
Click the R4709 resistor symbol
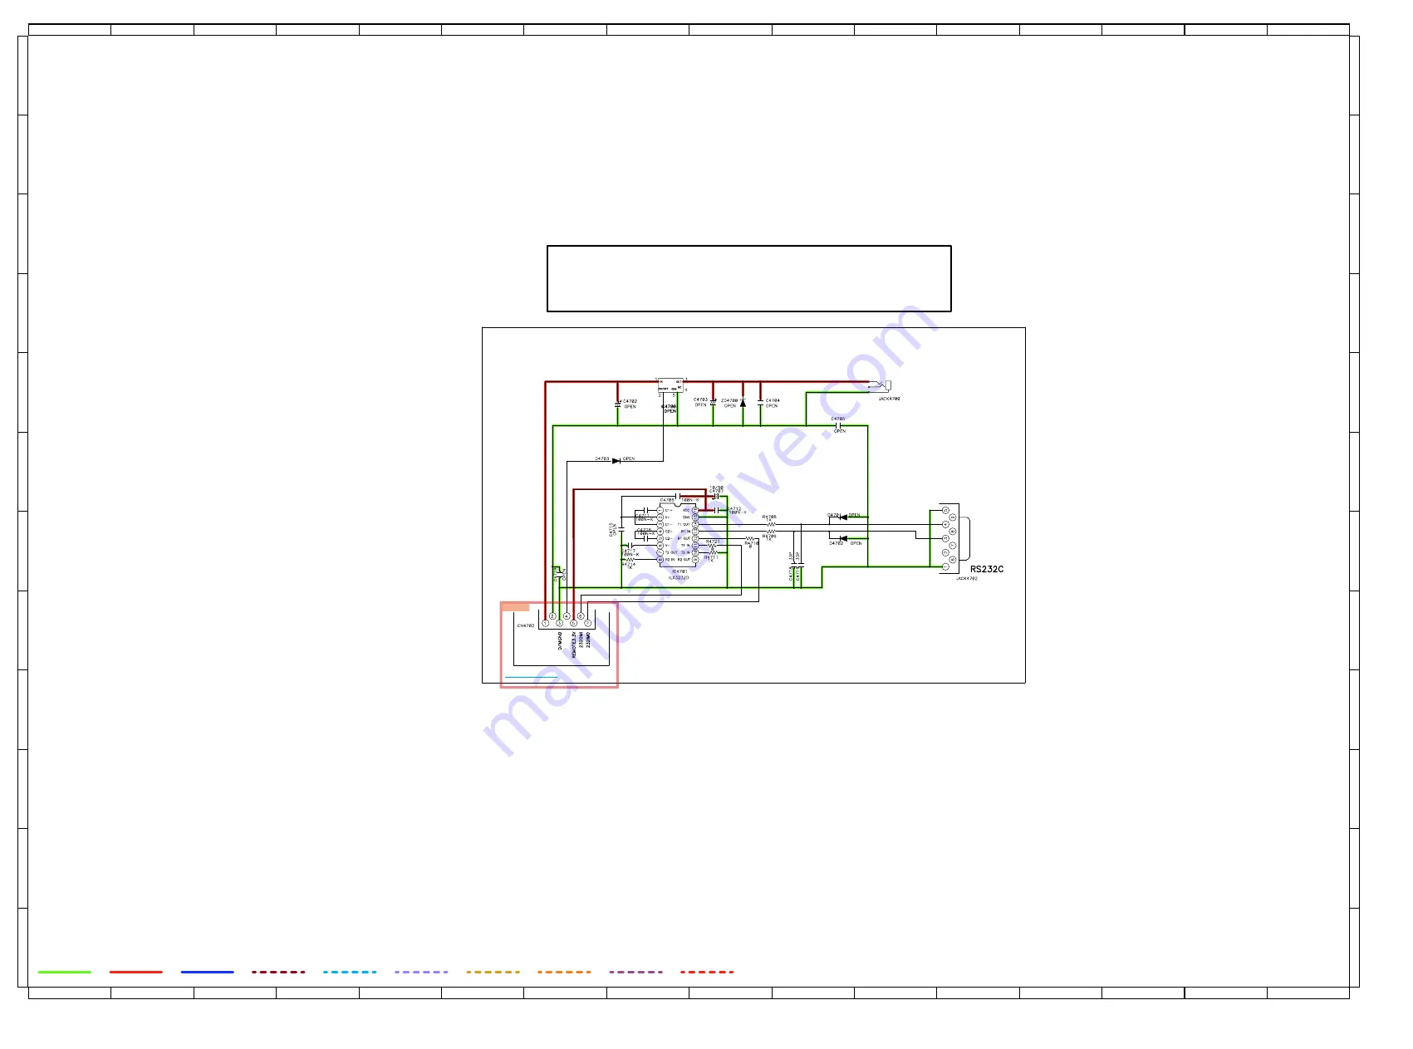770,532
